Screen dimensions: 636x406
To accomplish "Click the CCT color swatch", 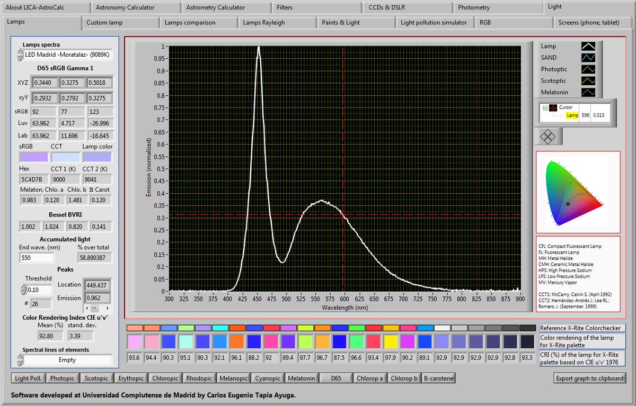I will click(x=65, y=157).
